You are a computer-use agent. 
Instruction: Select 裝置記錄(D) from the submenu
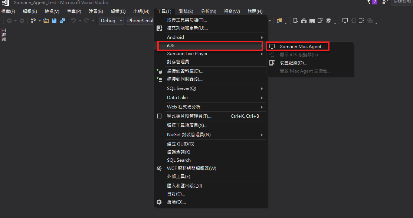tap(293, 63)
